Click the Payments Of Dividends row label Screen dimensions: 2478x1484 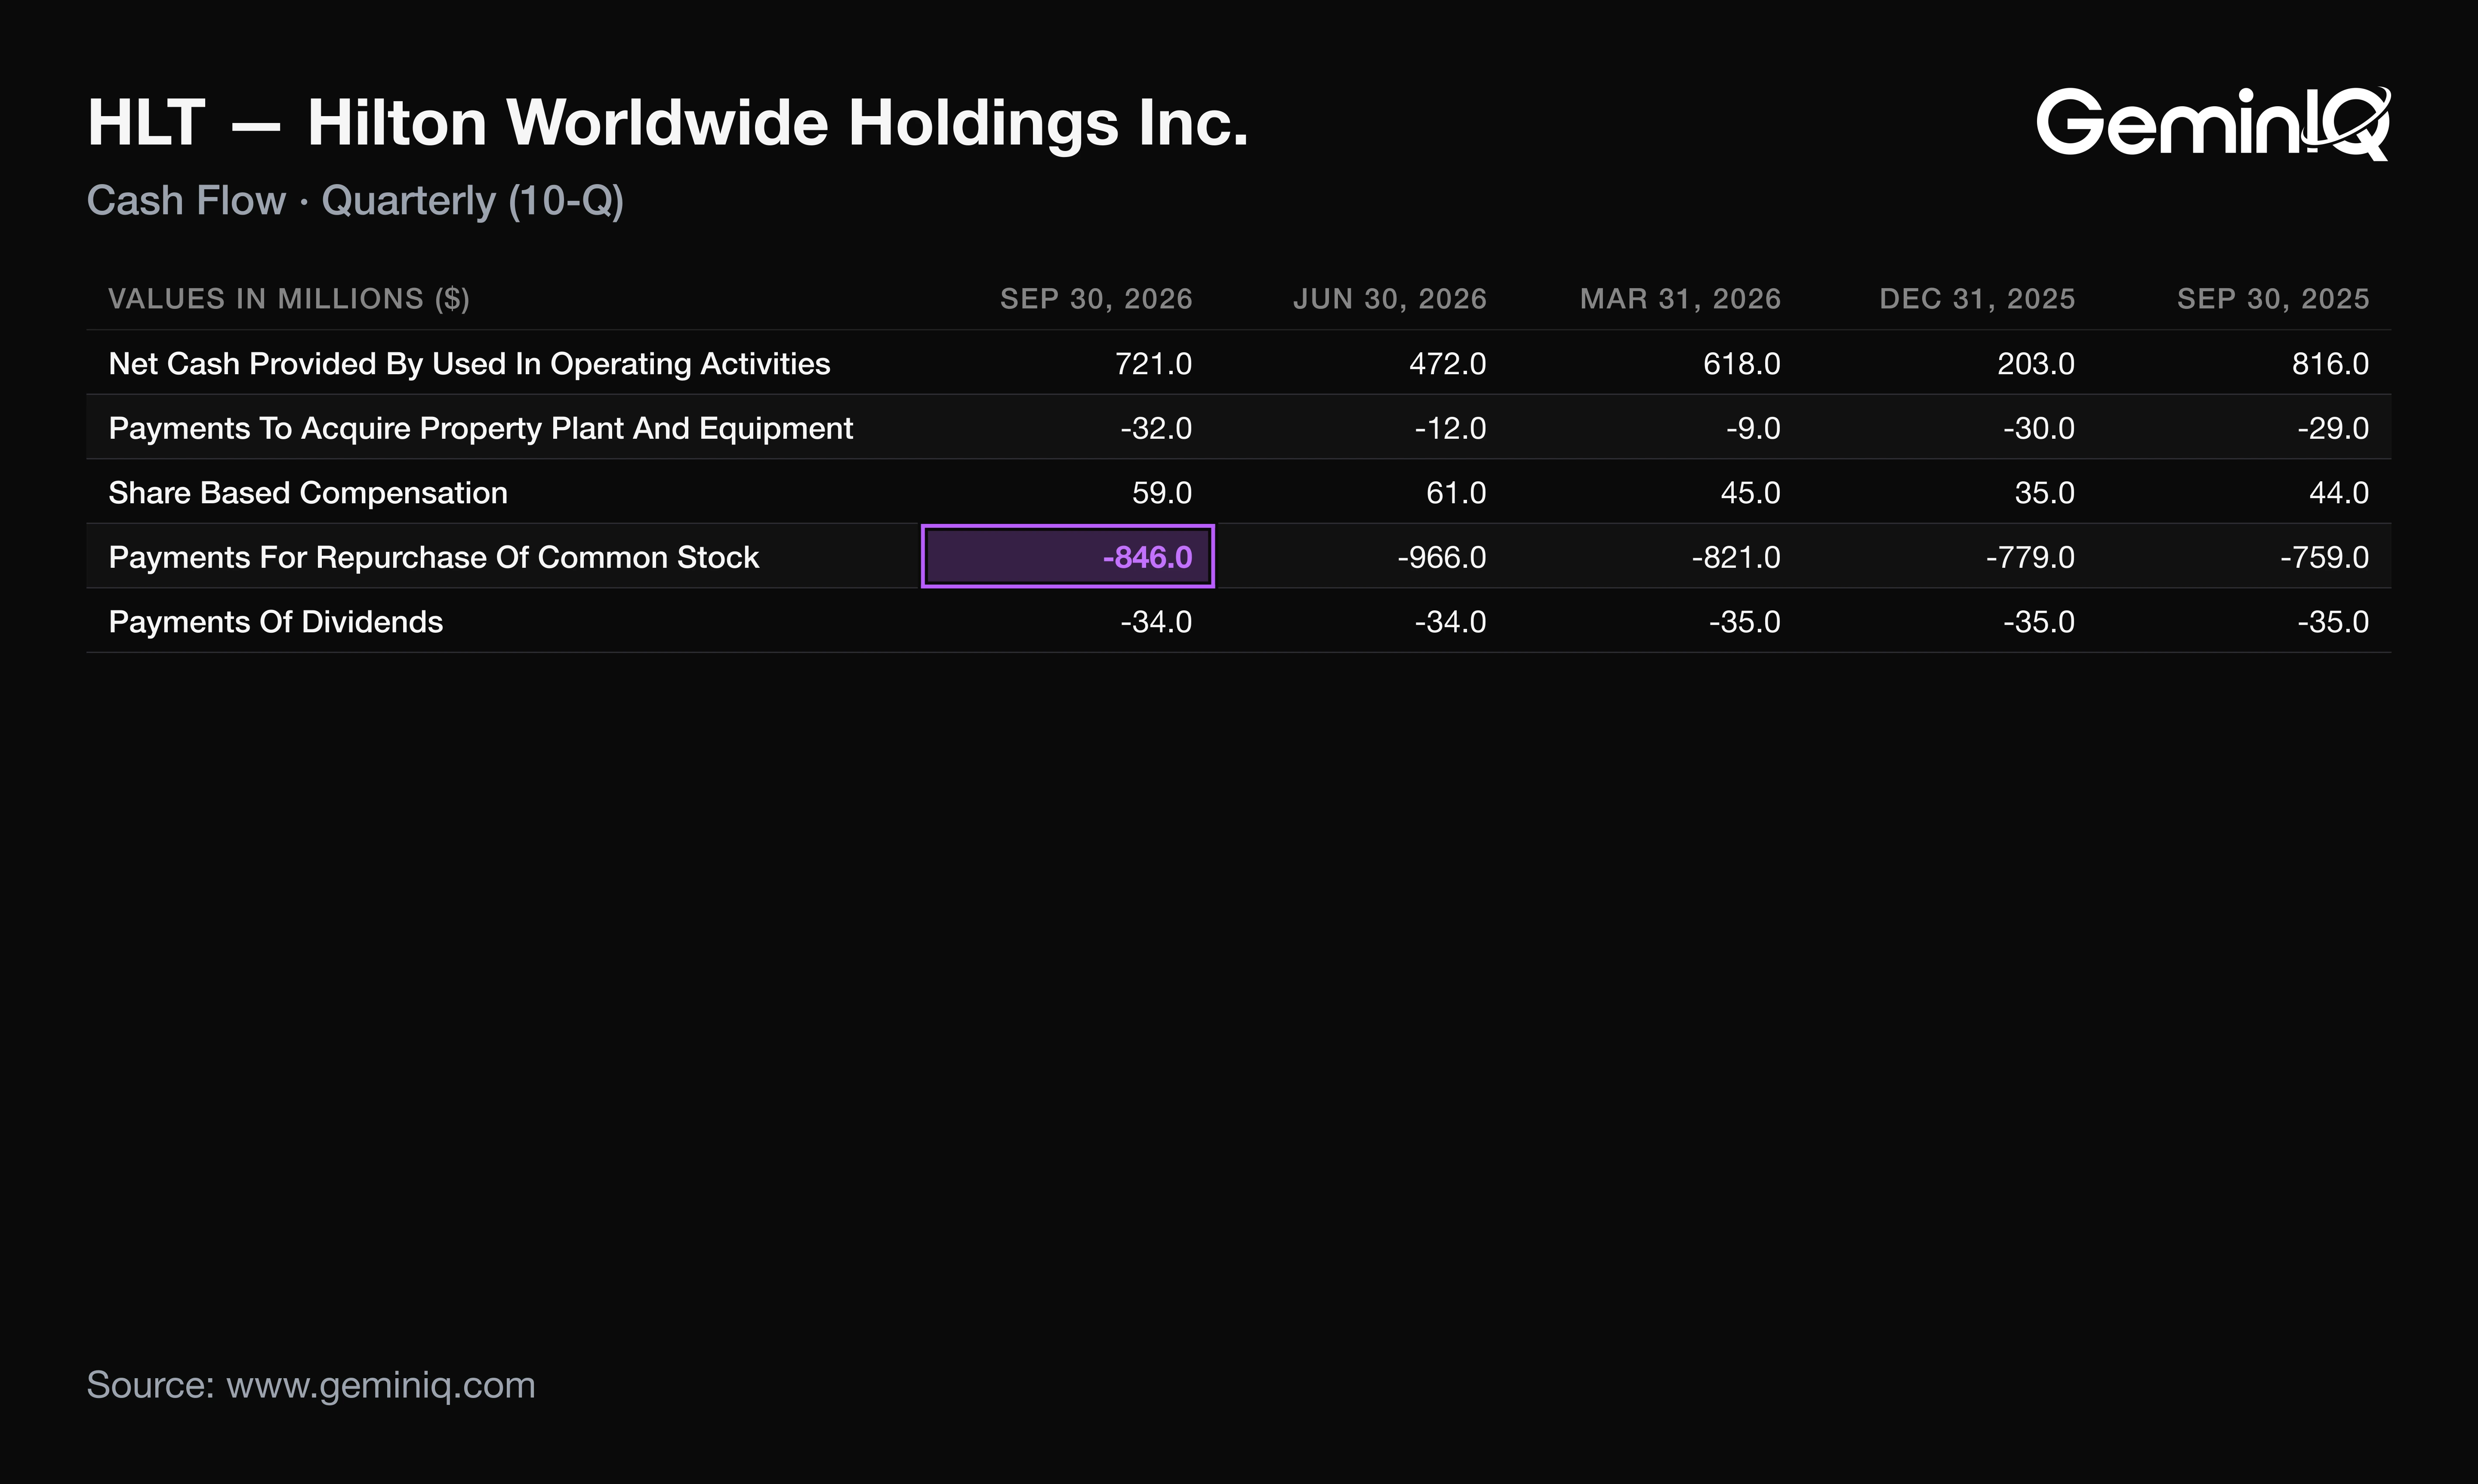(276, 622)
